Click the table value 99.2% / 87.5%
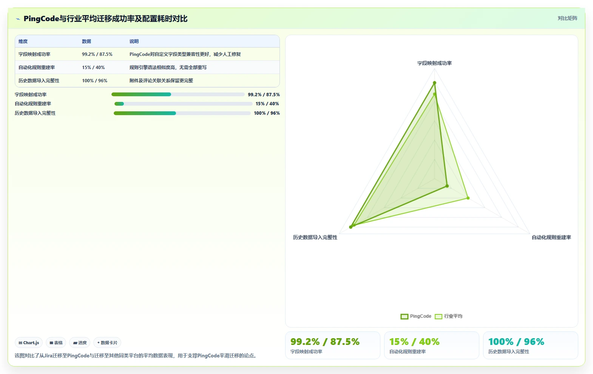 click(x=97, y=54)
